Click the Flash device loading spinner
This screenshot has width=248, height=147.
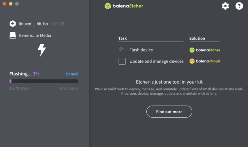122,50
